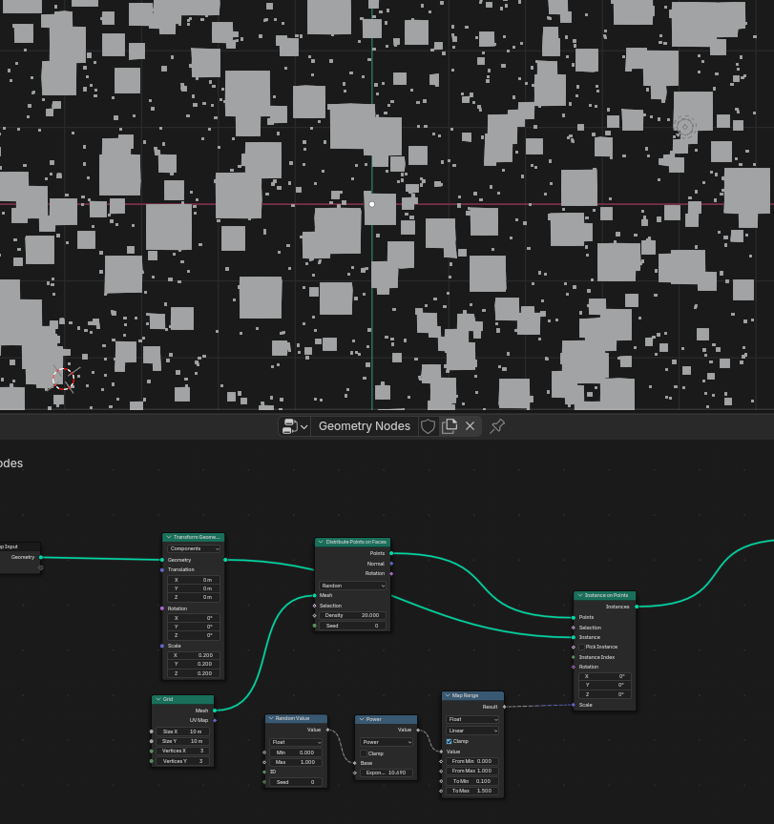Click Random Value Max field
Viewport: 774px width, 824px height.
(x=296, y=762)
